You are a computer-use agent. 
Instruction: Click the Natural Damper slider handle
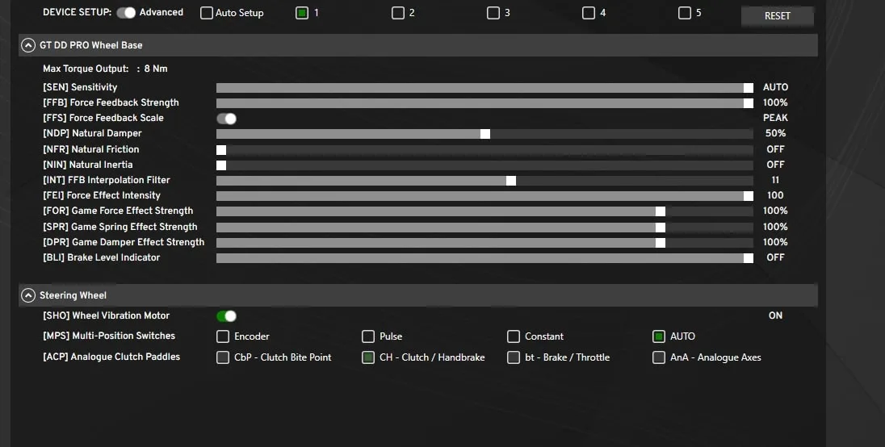(x=485, y=134)
